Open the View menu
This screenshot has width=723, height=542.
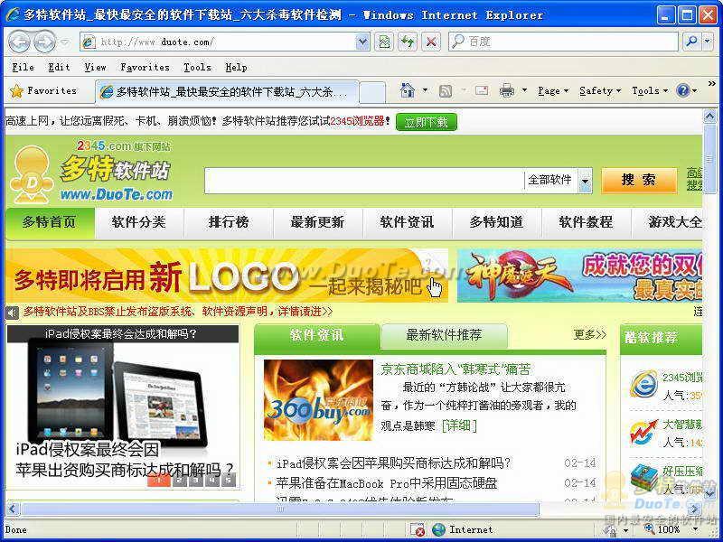[x=95, y=67]
